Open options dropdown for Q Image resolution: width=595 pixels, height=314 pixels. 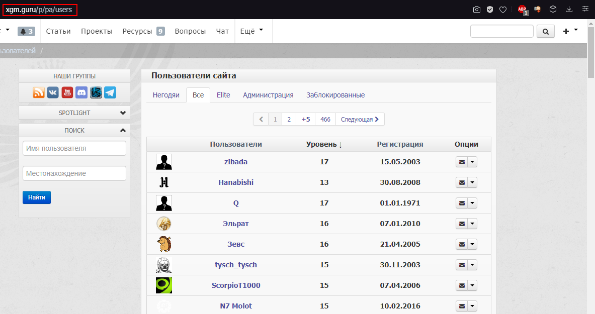point(472,203)
